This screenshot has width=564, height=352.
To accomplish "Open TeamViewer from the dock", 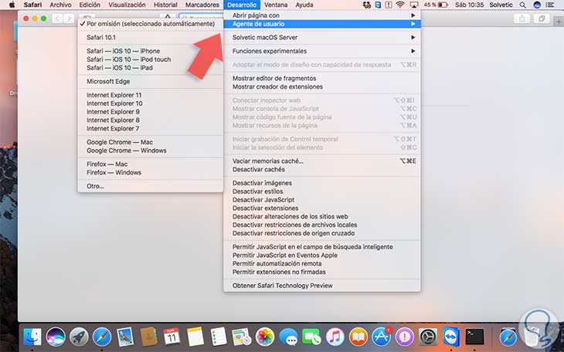I will tap(451, 337).
